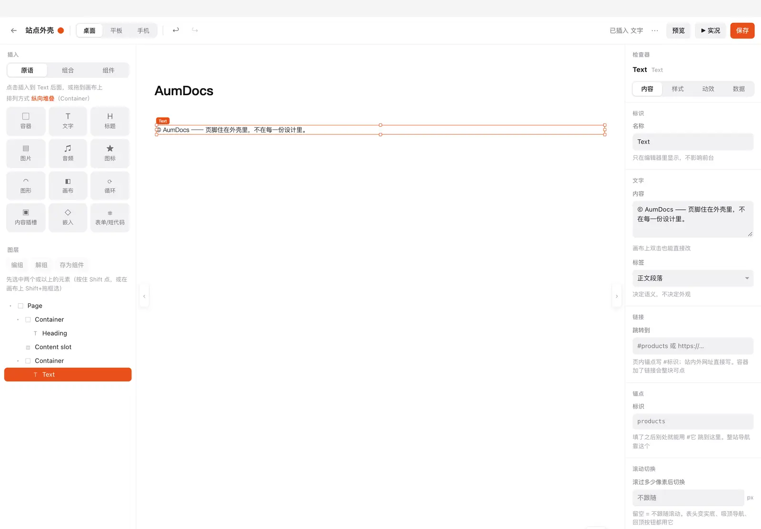Open the 组合 insert tab
Viewport: 761px width, 529px height.
tap(68, 70)
